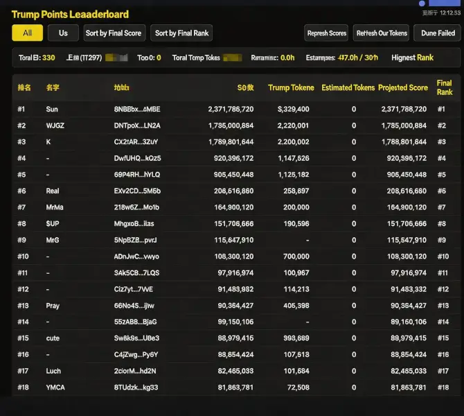This screenshot has width=464, height=416.
Task: Click the blue status dot at top right
Action: [422, 3]
